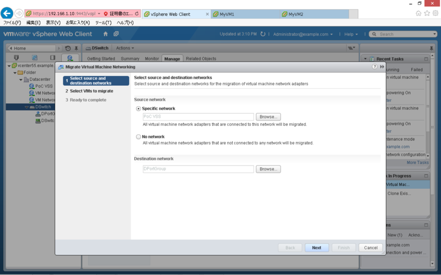Open browser settings gear icon
Viewport: 441px width, 275px height.
(435, 13)
